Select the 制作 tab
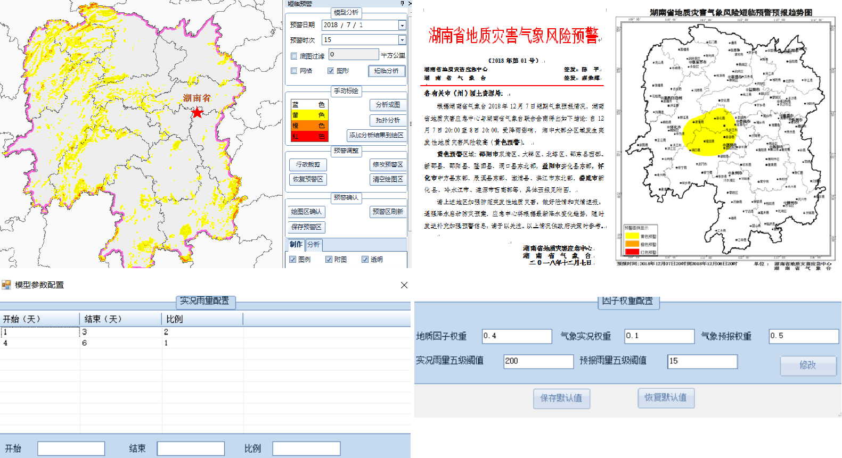The image size is (842, 458). click(296, 245)
